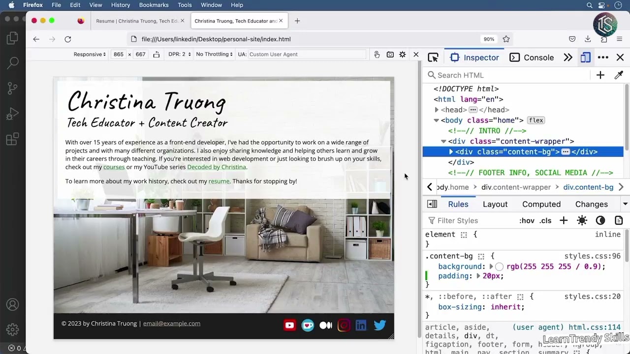
Task: Select the div.content-bg breadcrumb
Action: coord(588,187)
